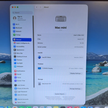108x108 pixels.
Task: Select Network in the sidebar
Action: 17,31
